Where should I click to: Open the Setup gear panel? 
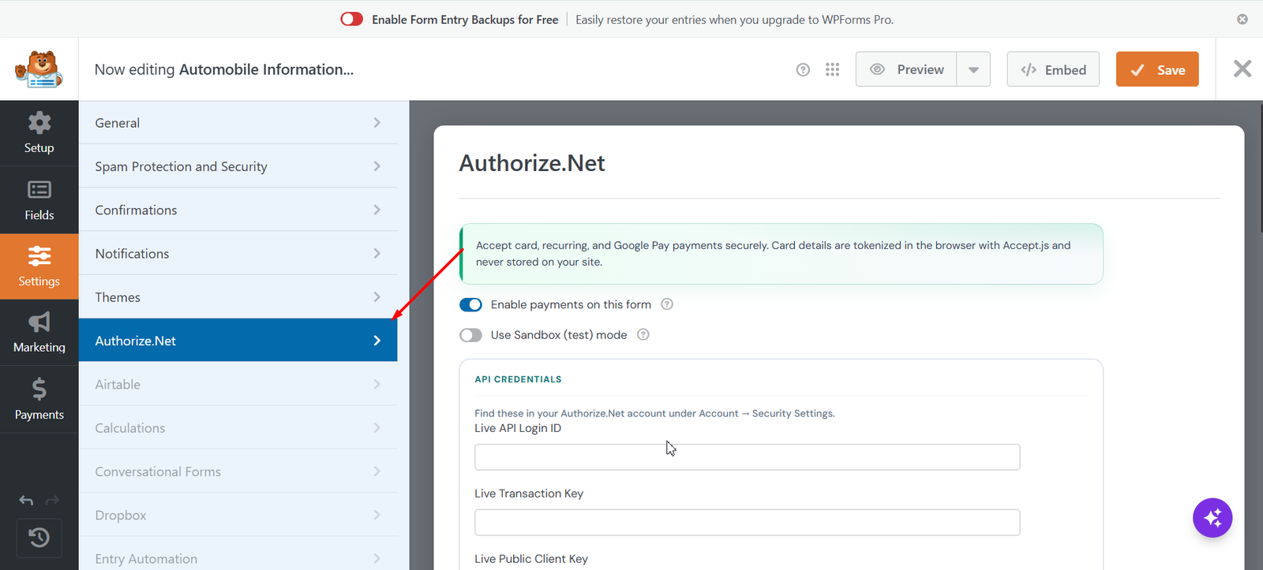pos(39,133)
